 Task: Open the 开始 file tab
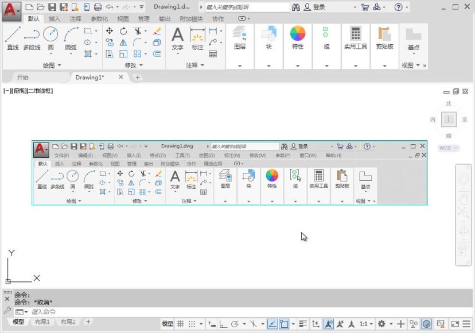(x=23, y=78)
